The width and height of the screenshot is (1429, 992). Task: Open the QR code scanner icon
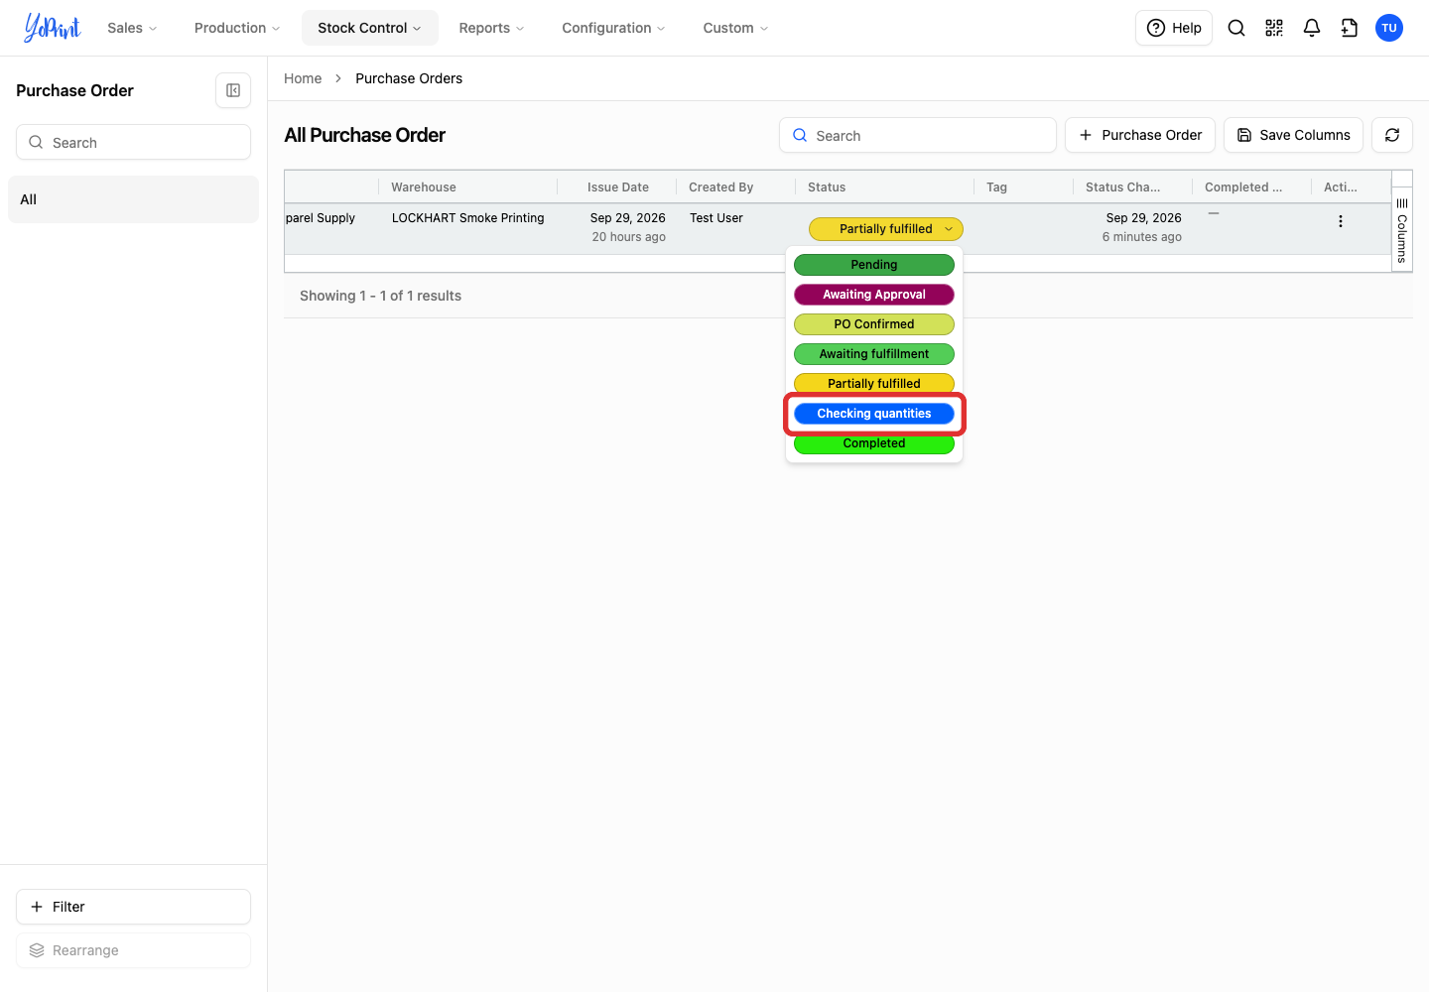1274,28
